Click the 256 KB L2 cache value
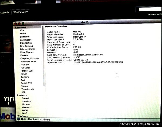This screenshot has height=127, width=162. coord(77,47)
